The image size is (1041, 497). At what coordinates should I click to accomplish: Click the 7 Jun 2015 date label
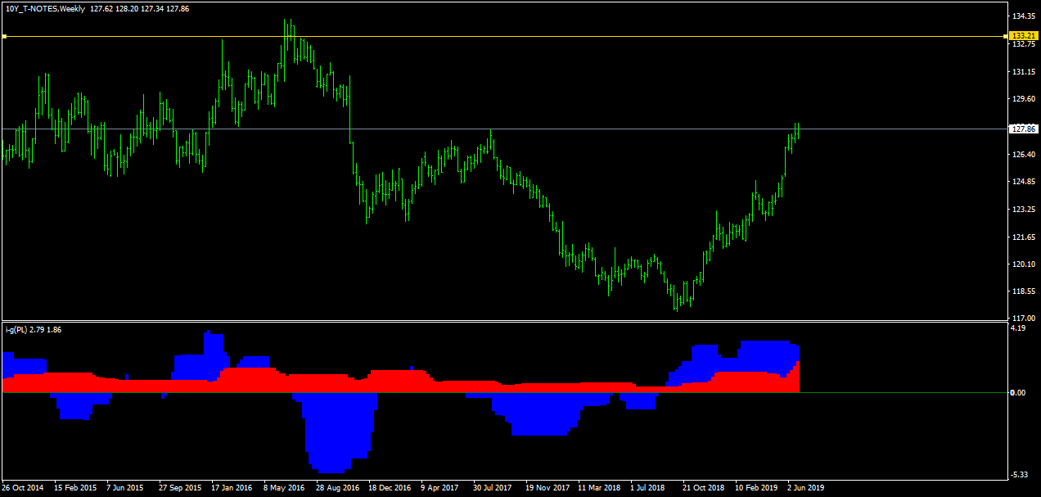[124, 488]
